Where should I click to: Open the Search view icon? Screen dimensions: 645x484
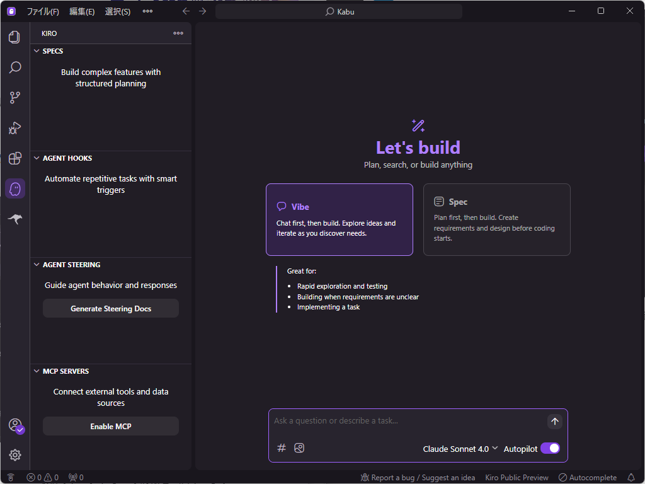click(x=15, y=67)
